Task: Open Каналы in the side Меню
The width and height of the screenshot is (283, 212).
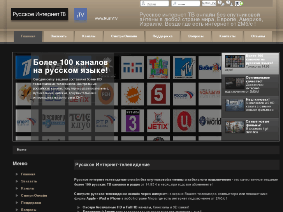Action: 28,188
